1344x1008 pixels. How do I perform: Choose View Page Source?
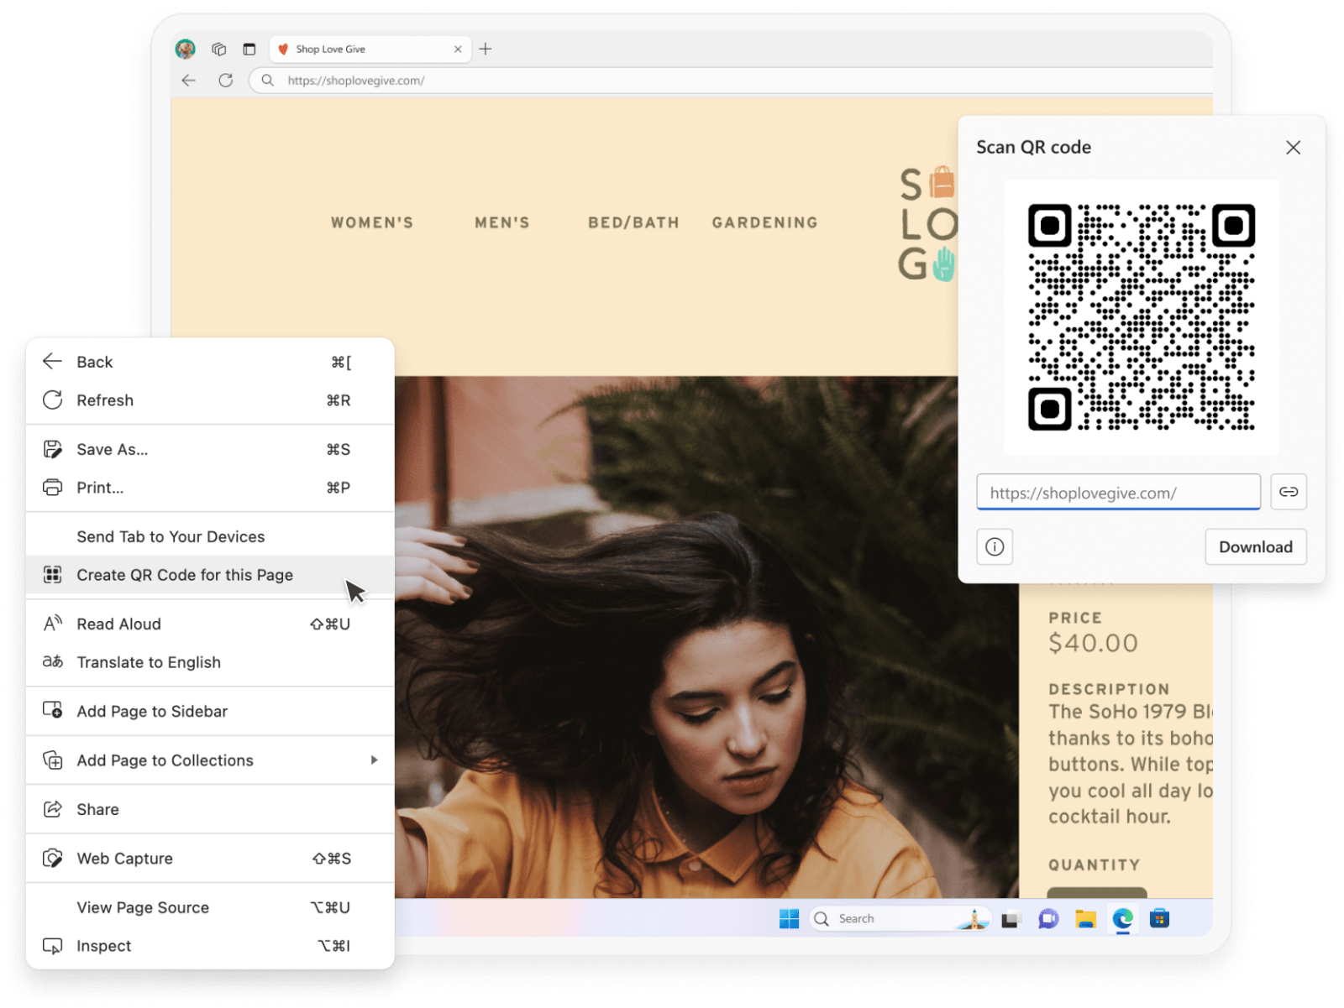(210, 907)
